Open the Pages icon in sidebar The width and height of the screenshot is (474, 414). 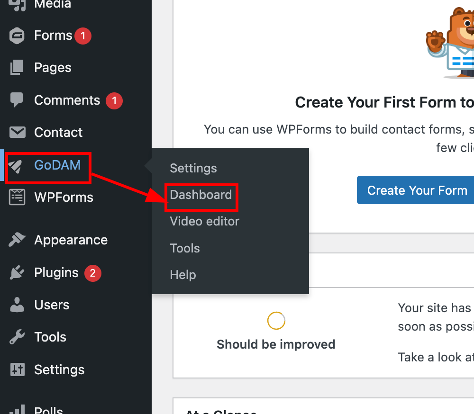(17, 67)
